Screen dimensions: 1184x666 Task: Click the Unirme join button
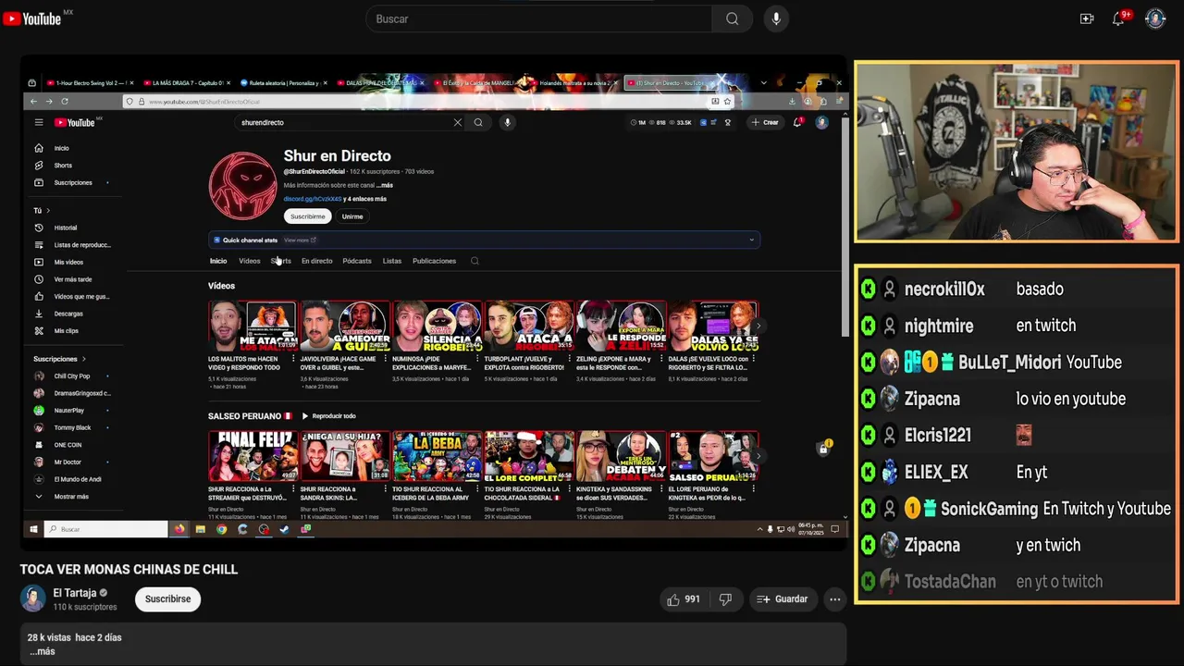pos(352,216)
